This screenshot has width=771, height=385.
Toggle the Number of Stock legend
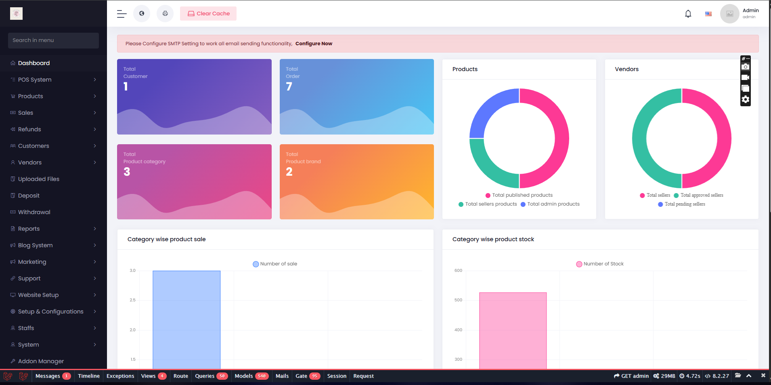600,264
